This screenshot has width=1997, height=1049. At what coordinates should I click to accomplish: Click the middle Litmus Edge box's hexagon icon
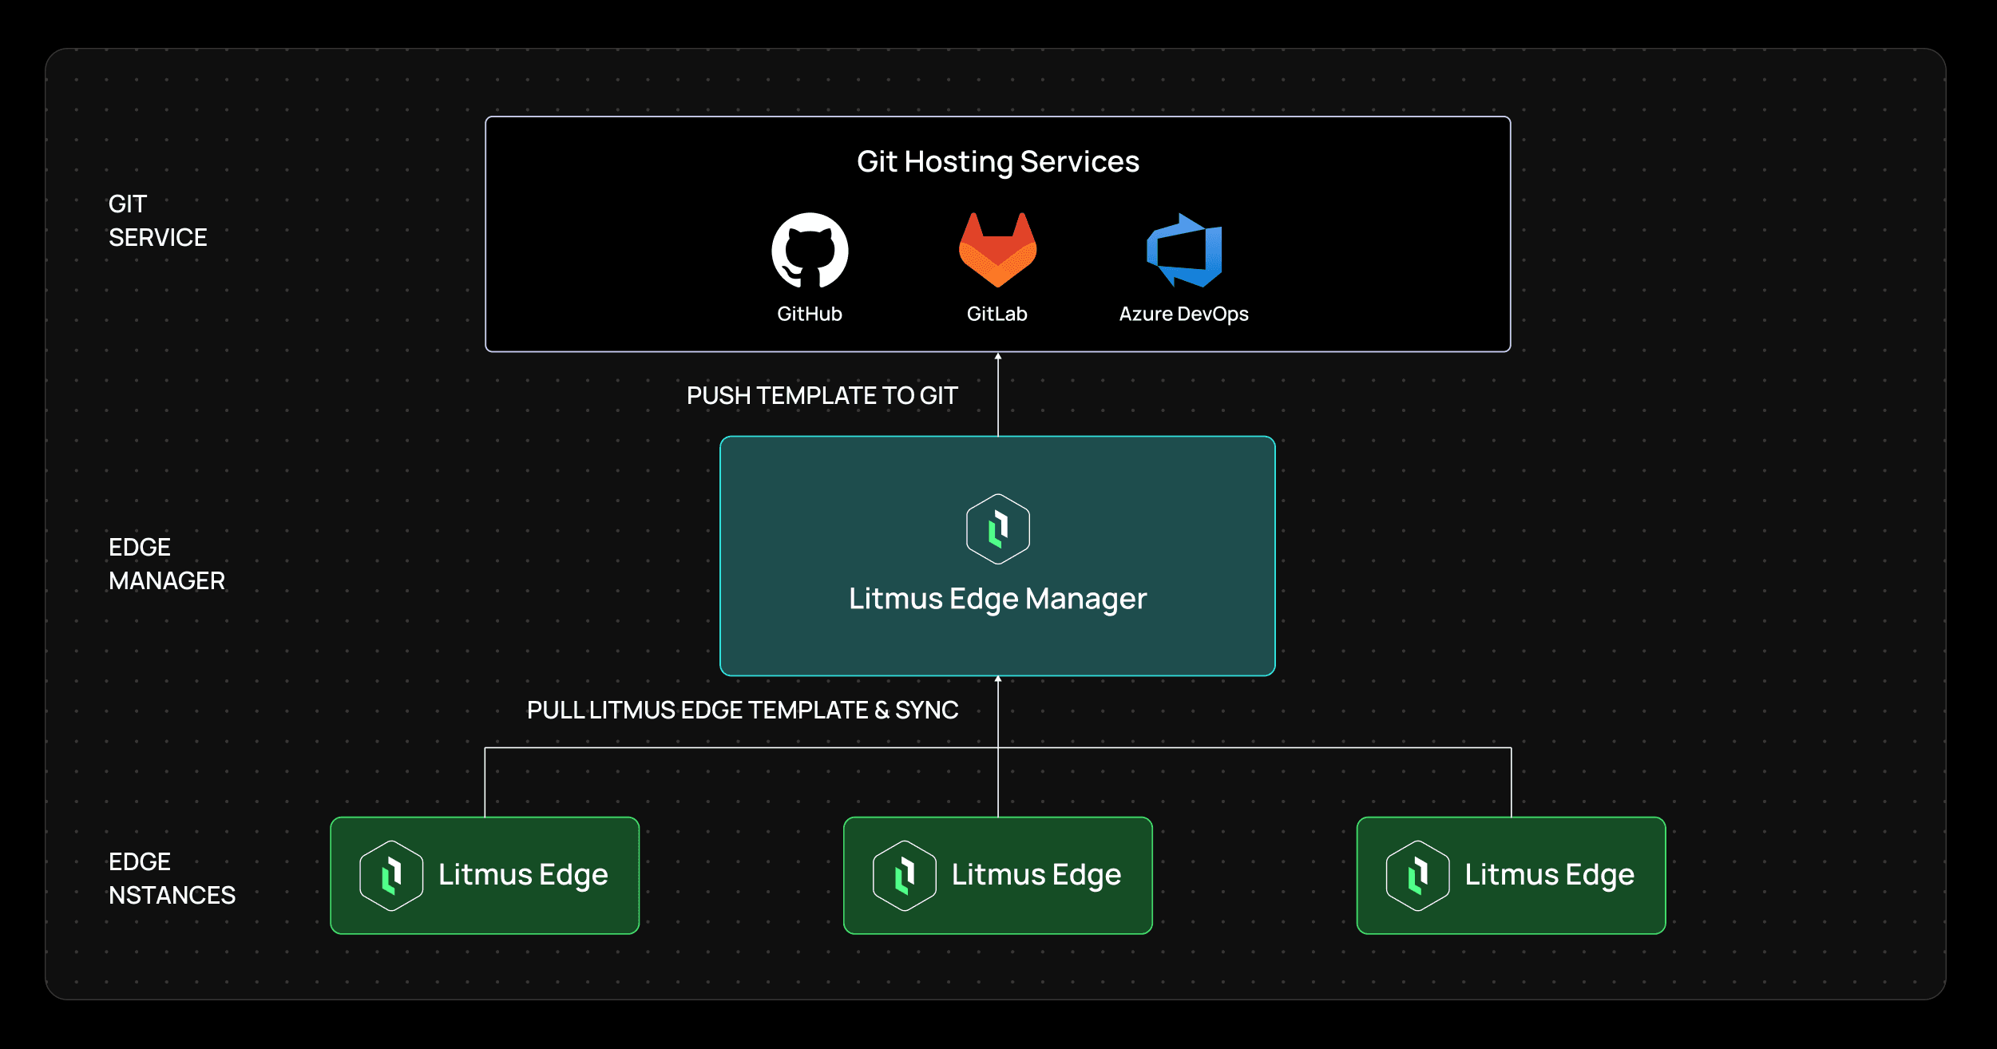905,876
